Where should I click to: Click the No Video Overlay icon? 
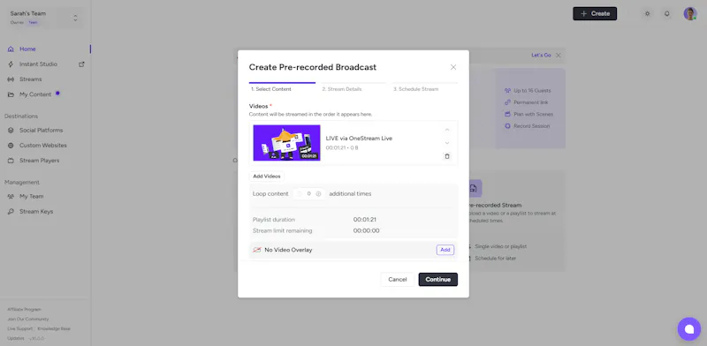pyautogui.click(x=257, y=250)
